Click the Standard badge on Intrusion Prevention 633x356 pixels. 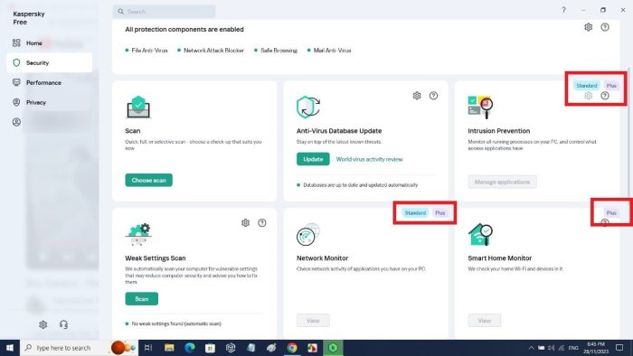click(586, 86)
